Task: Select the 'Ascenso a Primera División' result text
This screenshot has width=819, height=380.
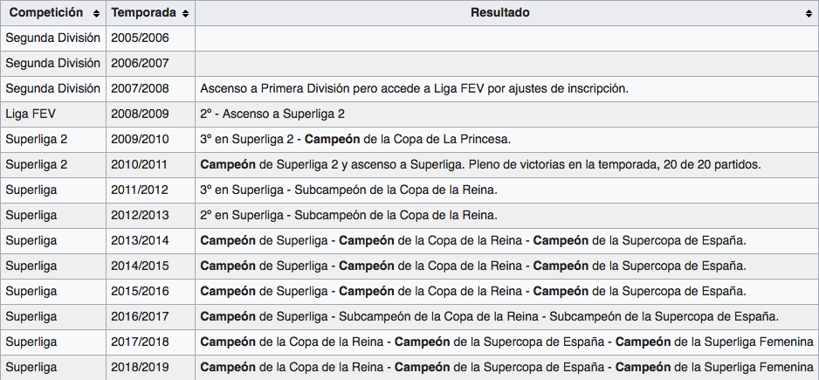Action: [414, 89]
